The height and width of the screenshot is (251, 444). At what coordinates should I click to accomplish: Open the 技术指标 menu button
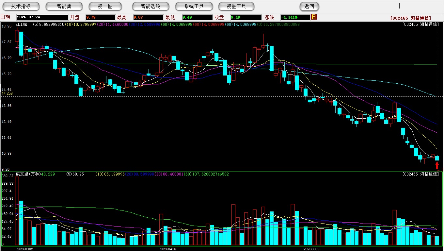(x=21, y=6)
